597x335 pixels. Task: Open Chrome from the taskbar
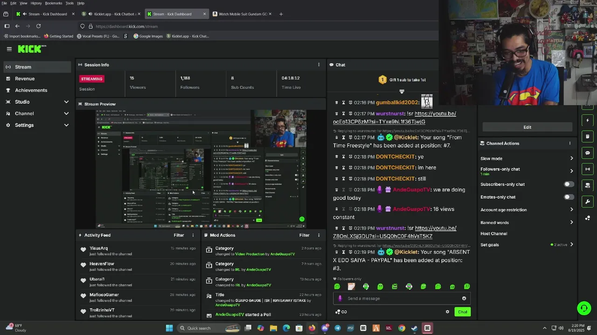tap(402, 328)
